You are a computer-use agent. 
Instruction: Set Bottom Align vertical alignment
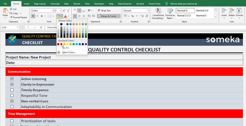pyautogui.click(x=84, y=11)
